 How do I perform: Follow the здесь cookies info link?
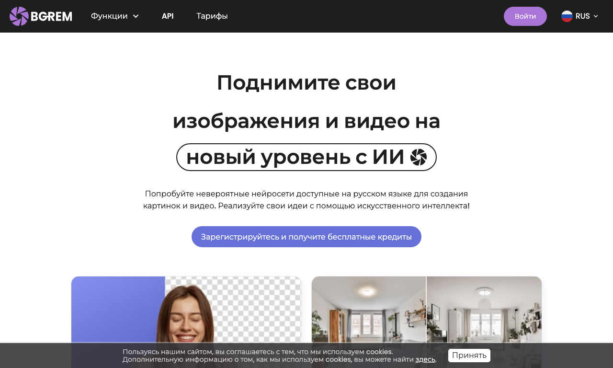[425, 359]
